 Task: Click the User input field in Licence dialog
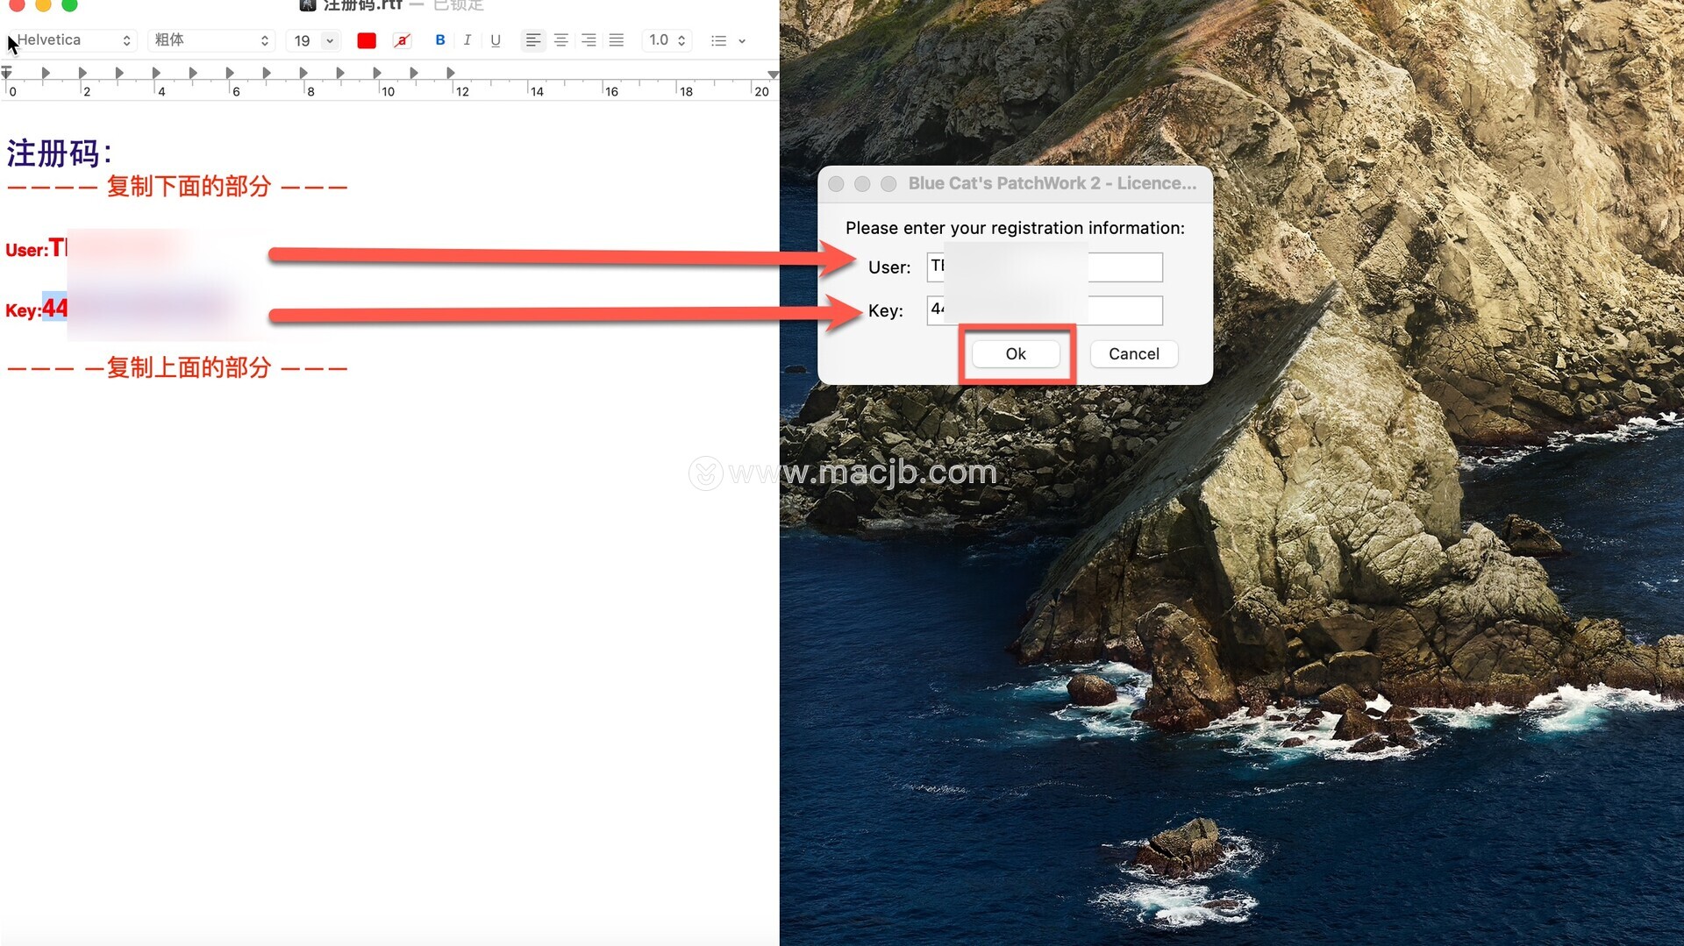tap(1045, 267)
